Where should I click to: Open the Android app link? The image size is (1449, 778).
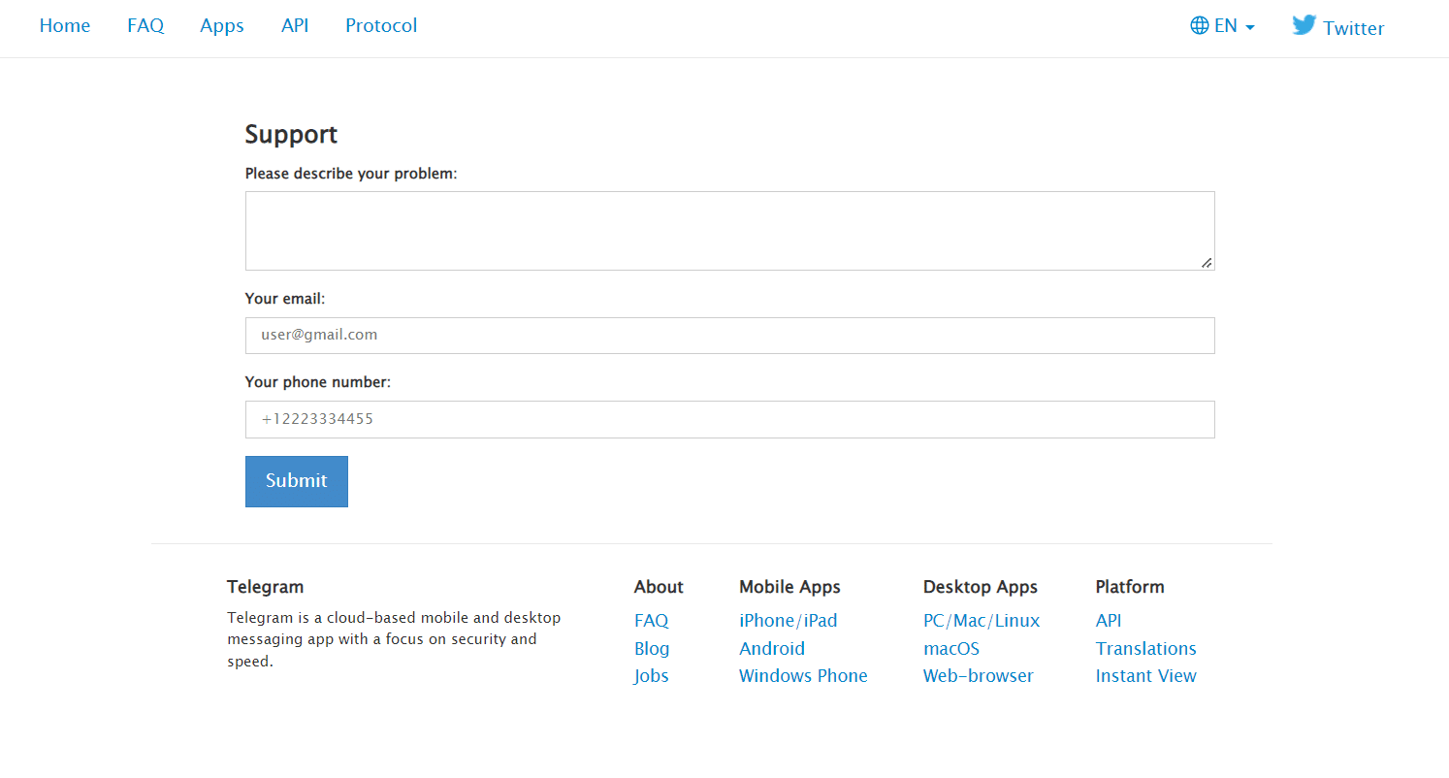(x=772, y=649)
